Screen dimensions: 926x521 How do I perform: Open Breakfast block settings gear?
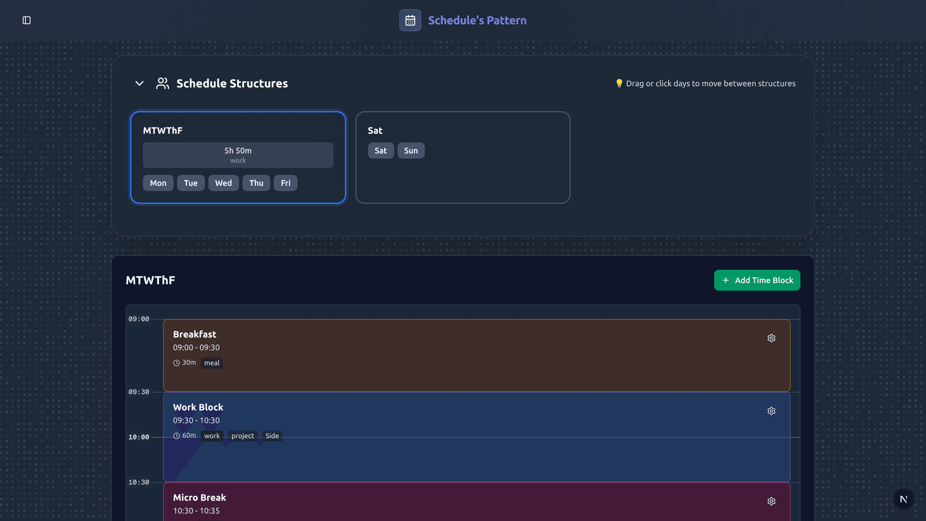point(771,338)
